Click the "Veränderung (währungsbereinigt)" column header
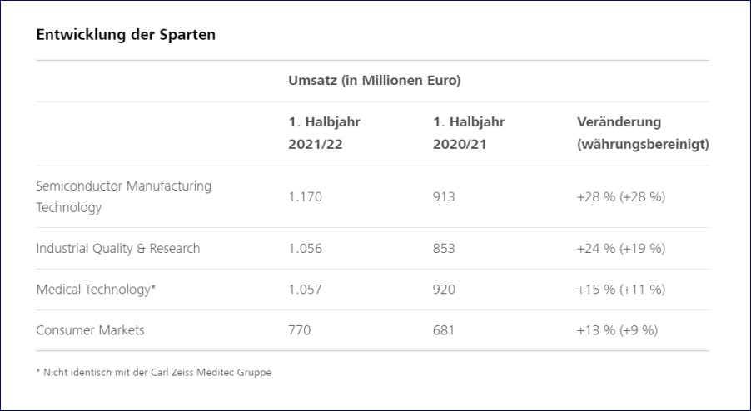The height and width of the screenshot is (411, 751). (643, 133)
